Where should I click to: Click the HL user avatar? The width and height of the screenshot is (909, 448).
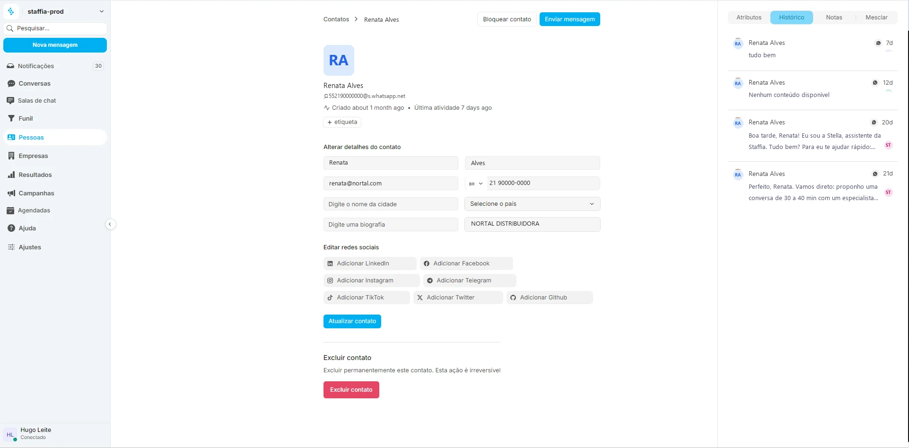[10, 435]
